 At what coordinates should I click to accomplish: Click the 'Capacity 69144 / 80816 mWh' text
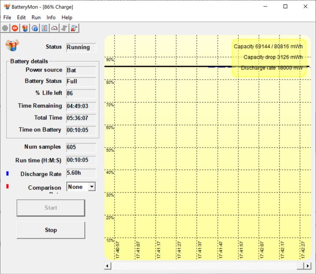(x=268, y=46)
